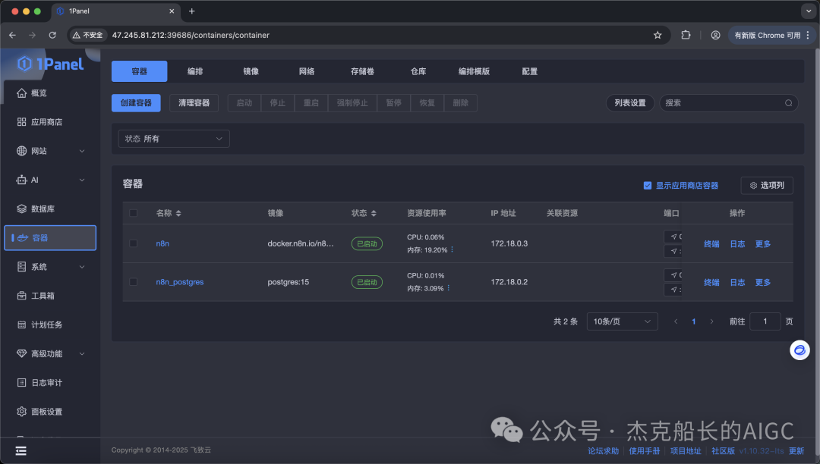Expand the 高级功能 sidebar menu
The image size is (820, 464).
(x=50, y=354)
